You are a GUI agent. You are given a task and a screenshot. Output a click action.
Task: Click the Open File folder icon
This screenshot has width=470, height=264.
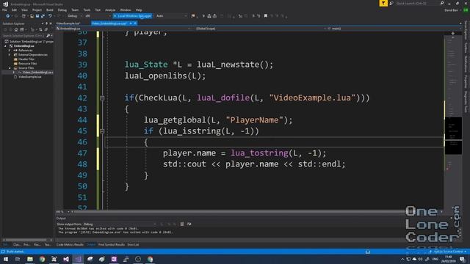(x=32, y=16)
